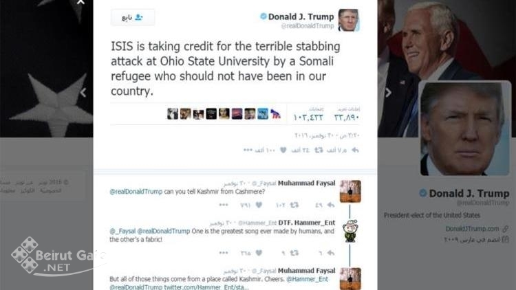
Task: Go to the previous photo with left chevron
Action: click(x=83, y=93)
